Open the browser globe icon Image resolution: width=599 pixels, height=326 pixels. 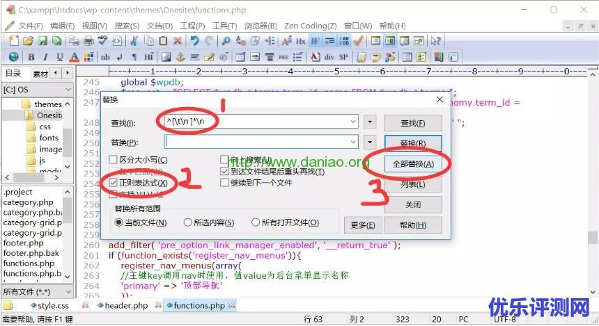pos(14,57)
